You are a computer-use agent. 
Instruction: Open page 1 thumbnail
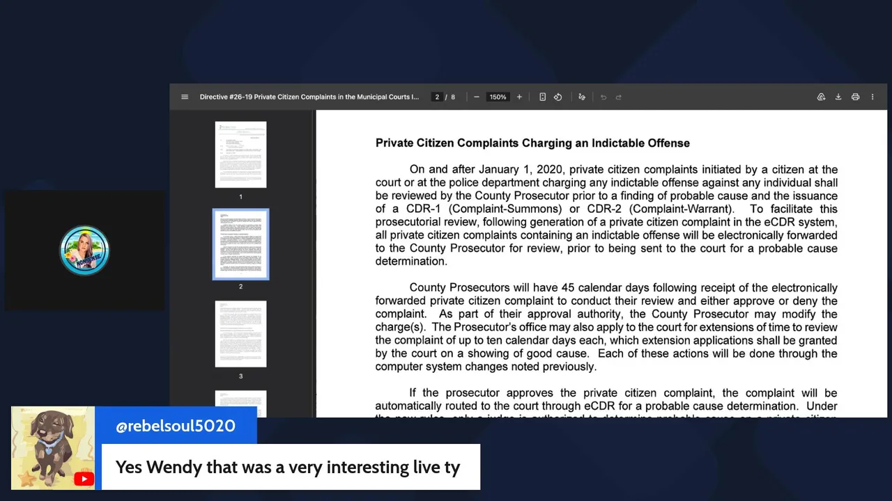[240, 154]
